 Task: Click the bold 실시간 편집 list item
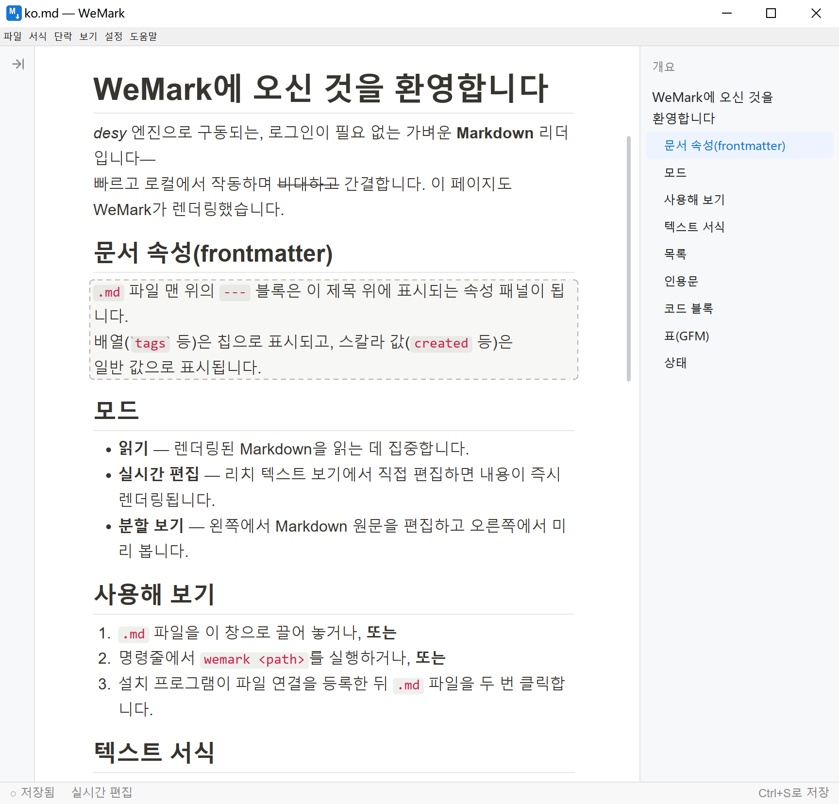[159, 474]
